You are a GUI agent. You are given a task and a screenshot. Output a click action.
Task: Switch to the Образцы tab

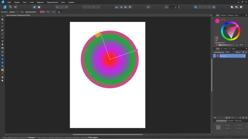223,15
